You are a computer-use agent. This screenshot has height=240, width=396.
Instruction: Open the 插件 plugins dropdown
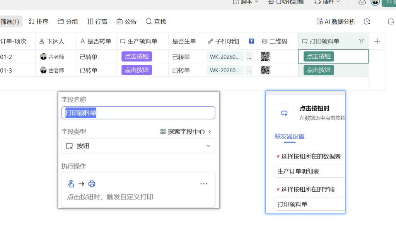pos(327,2)
